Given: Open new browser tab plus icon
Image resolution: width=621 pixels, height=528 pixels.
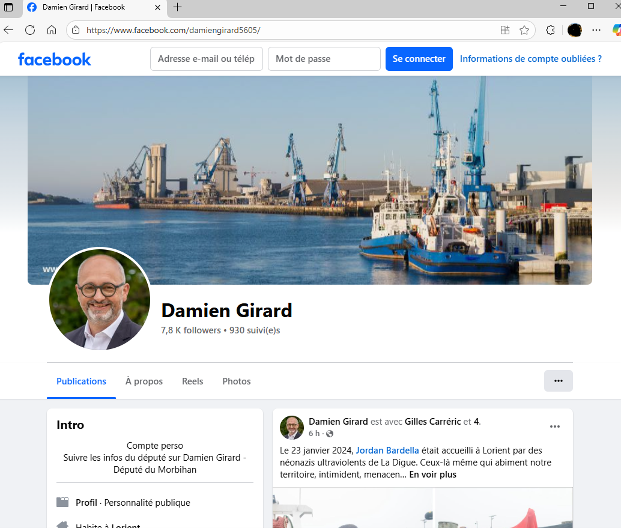Looking at the screenshot, I should tap(177, 7).
